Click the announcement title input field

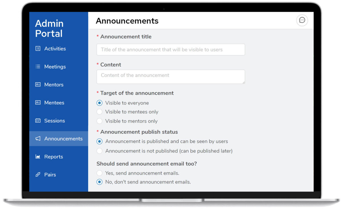click(x=171, y=50)
